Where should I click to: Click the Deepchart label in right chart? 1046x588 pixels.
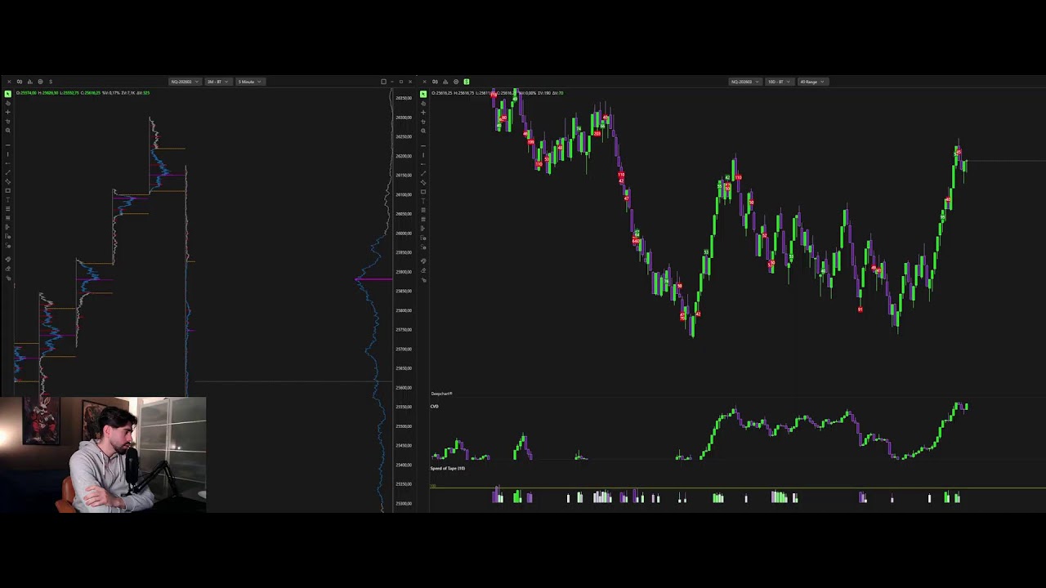[441, 394]
